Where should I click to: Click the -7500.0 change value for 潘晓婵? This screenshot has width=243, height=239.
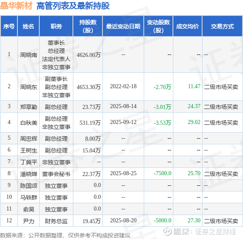[x=162, y=174]
